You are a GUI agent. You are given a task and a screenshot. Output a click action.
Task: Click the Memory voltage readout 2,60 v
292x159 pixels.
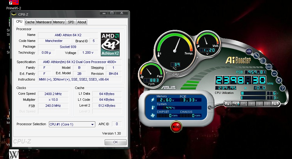(166, 100)
